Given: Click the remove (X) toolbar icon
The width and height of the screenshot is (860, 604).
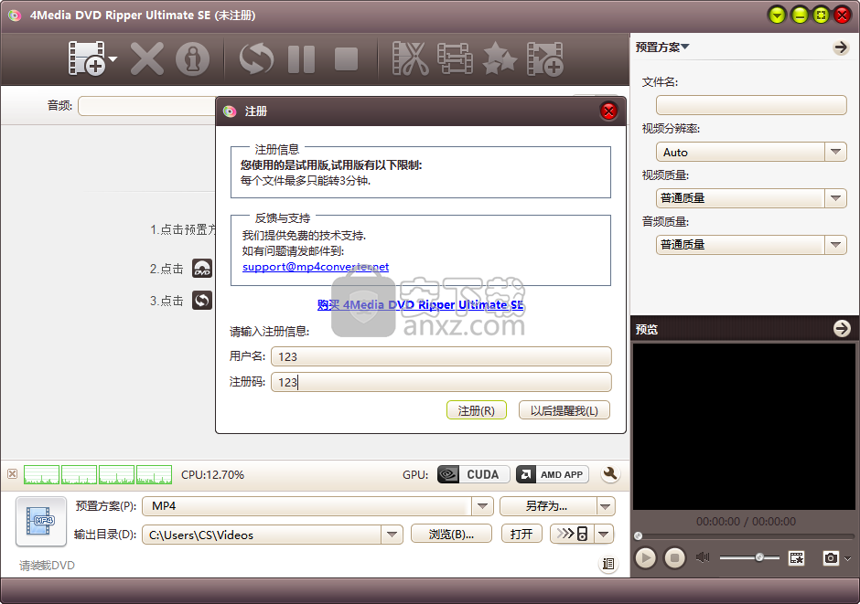Looking at the screenshot, I should point(147,58).
